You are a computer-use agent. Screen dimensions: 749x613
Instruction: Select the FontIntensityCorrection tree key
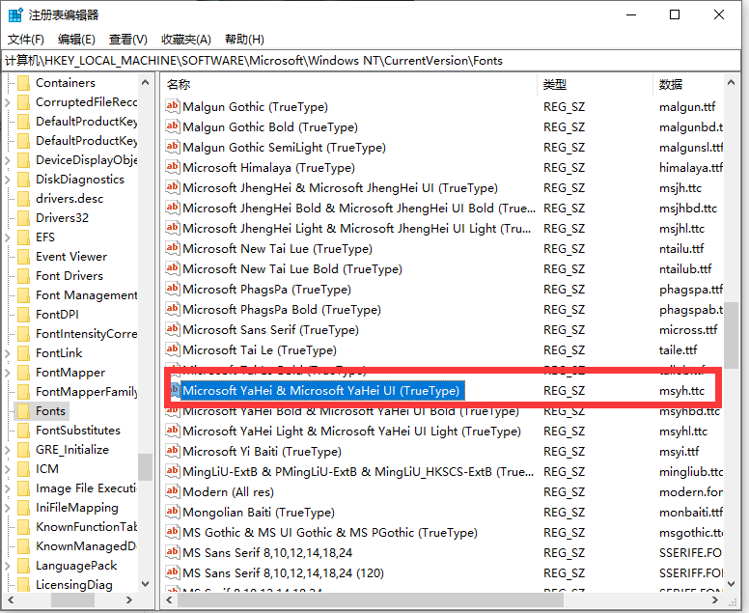tap(87, 334)
